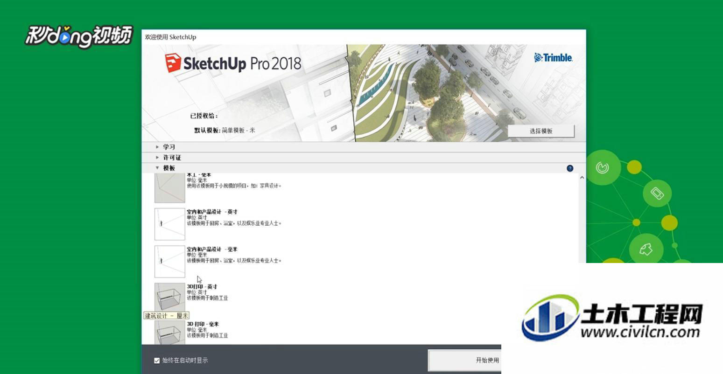The height and width of the screenshot is (374, 723).
Task: Click the 欢迎使用 SketchUp window title
Action: click(x=170, y=37)
